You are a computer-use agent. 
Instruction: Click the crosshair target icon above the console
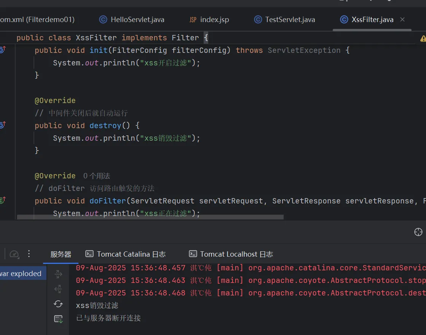(x=418, y=232)
